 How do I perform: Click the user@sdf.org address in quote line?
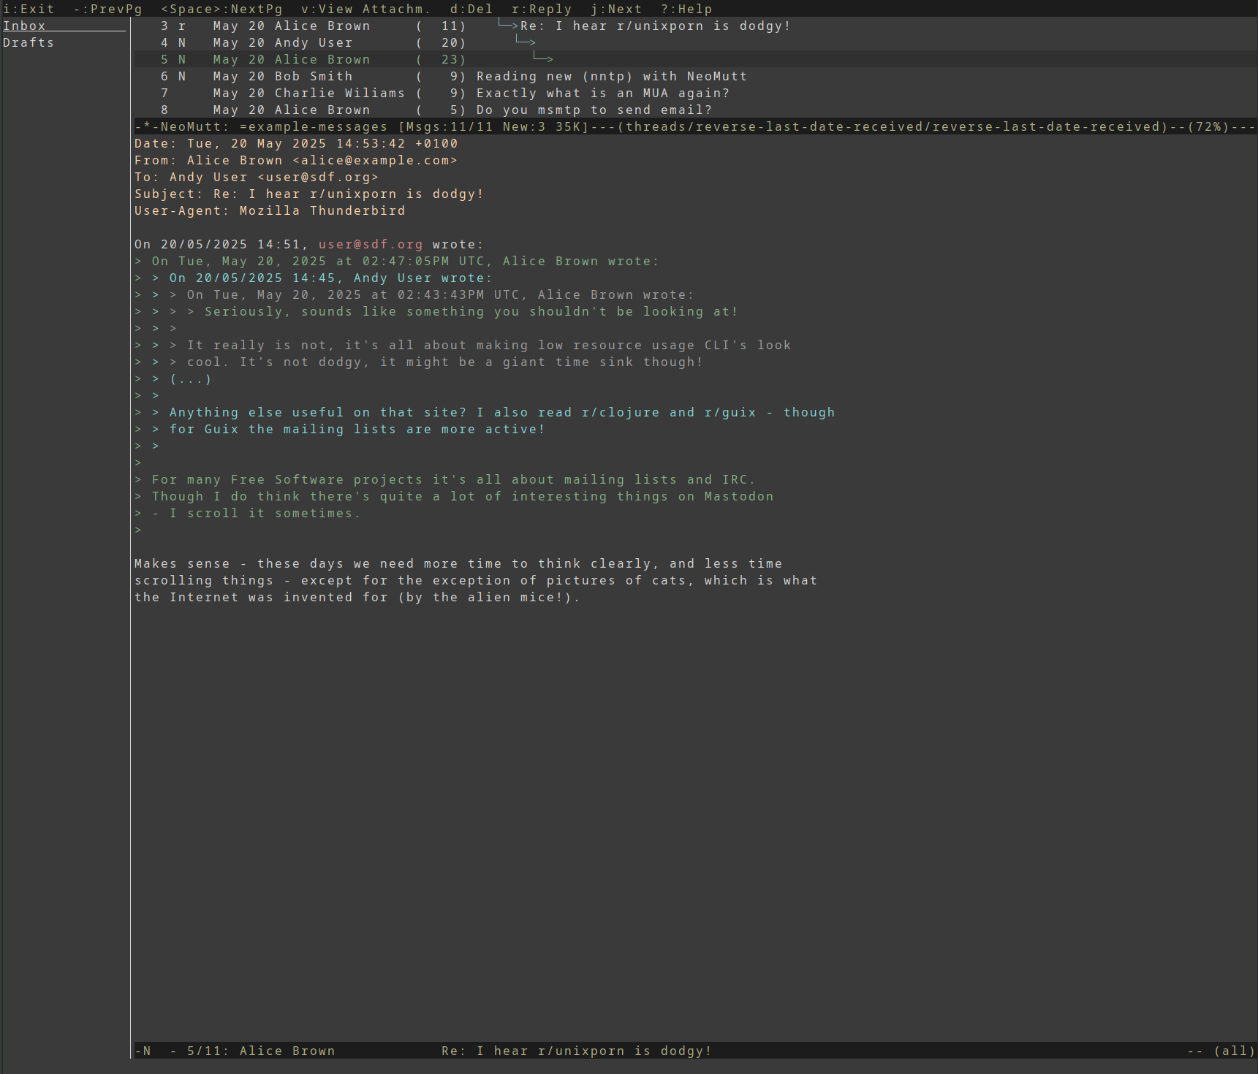(x=370, y=244)
